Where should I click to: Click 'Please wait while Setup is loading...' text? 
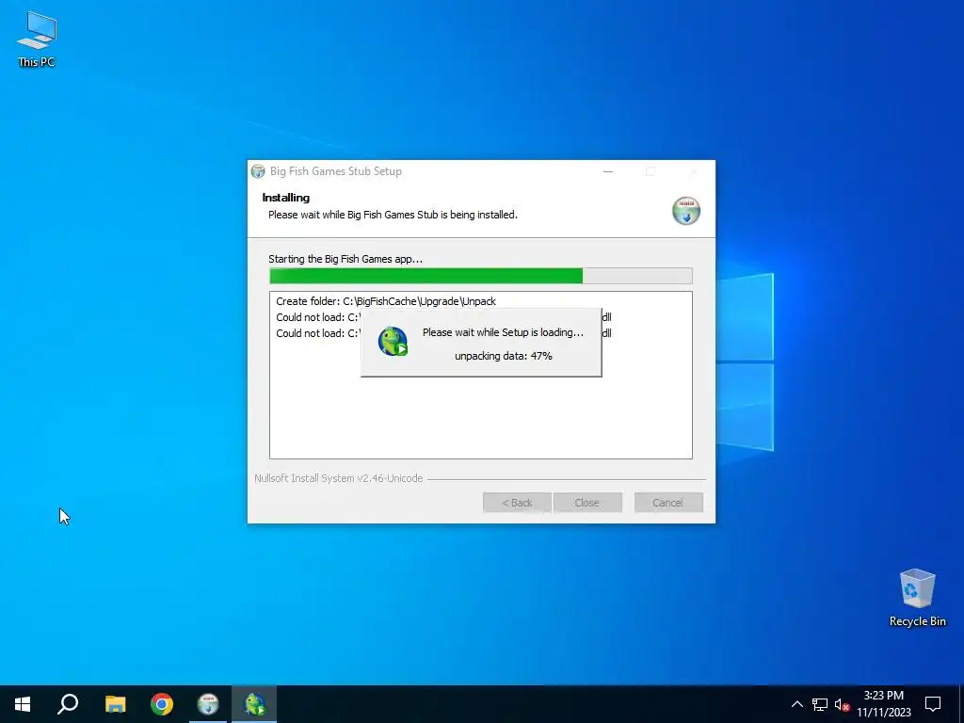(x=503, y=332)
